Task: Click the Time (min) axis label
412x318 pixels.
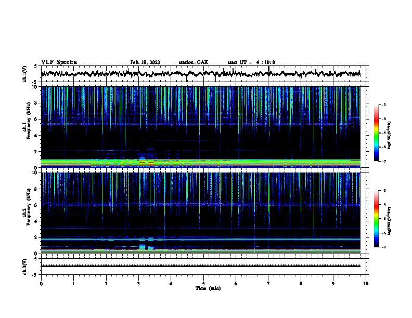Action: point(208,288)
